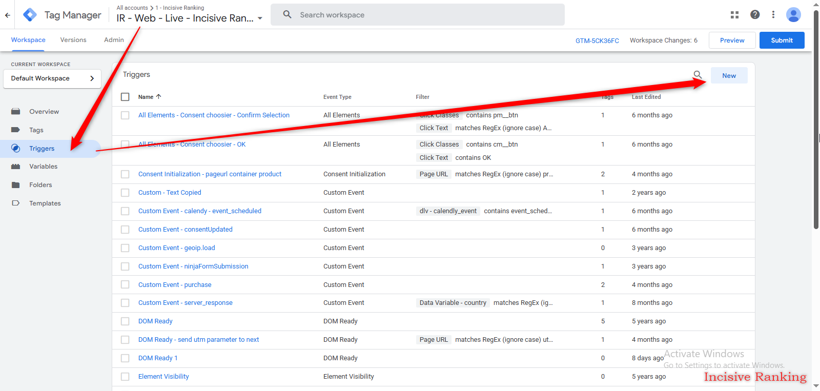Click the Name sort arrow

coord(158,96)
